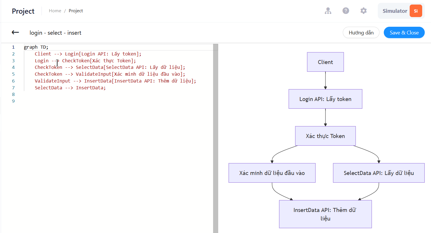Place cursor on line 1 graph TD
Viewport: 431px width, 233px height.
36,47
